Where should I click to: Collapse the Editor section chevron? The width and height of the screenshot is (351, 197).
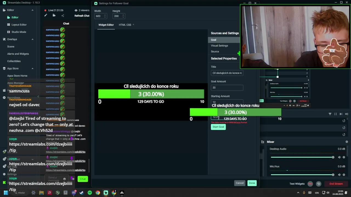click(x=32, y=10)
